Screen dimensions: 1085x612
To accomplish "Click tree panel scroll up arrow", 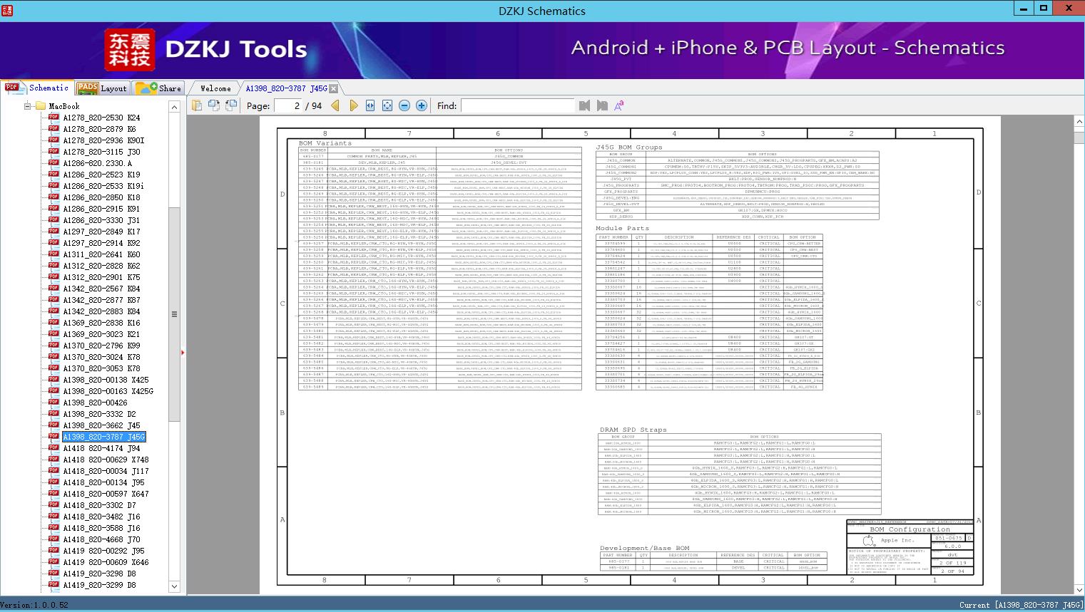I will tap(174, 107).
